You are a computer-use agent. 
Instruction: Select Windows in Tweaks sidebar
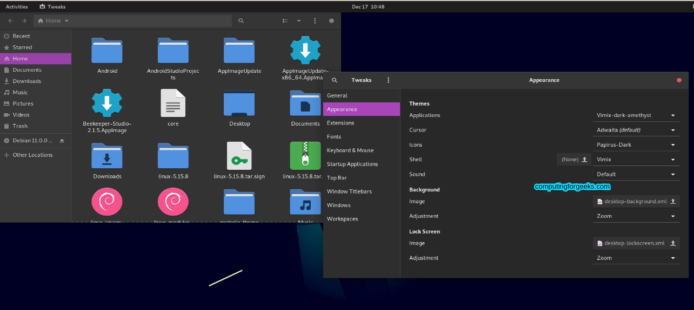[x=362, y=205]
